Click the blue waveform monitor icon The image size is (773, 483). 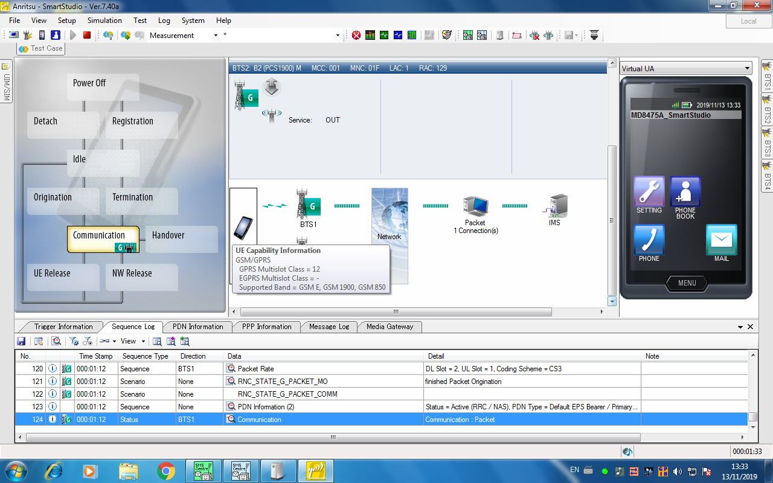(x=398, y=35)
